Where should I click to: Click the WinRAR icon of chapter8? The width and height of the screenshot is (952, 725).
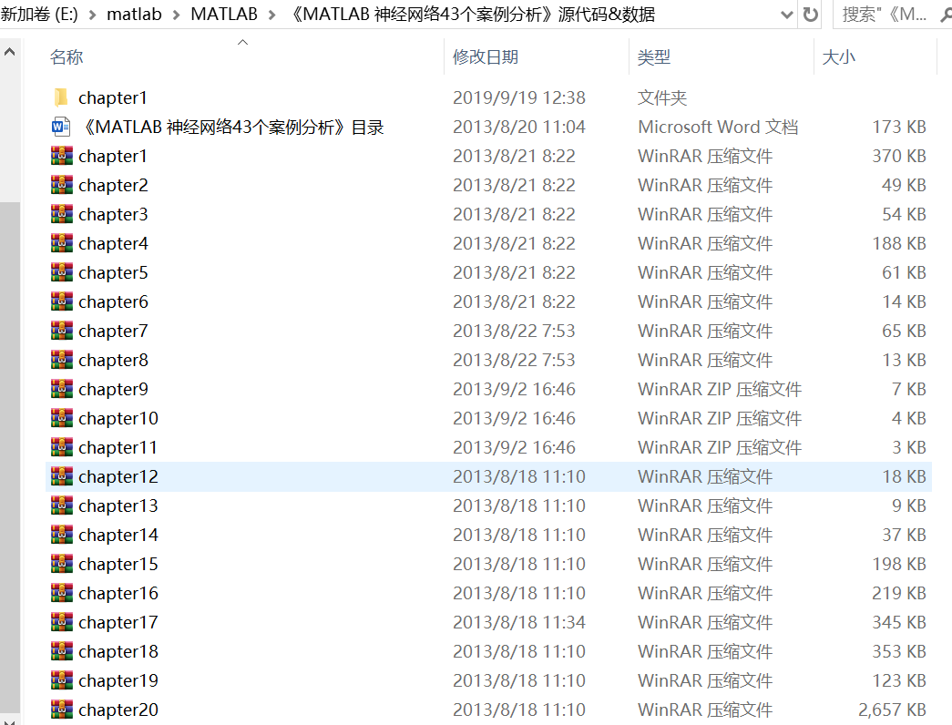point(62,360)
